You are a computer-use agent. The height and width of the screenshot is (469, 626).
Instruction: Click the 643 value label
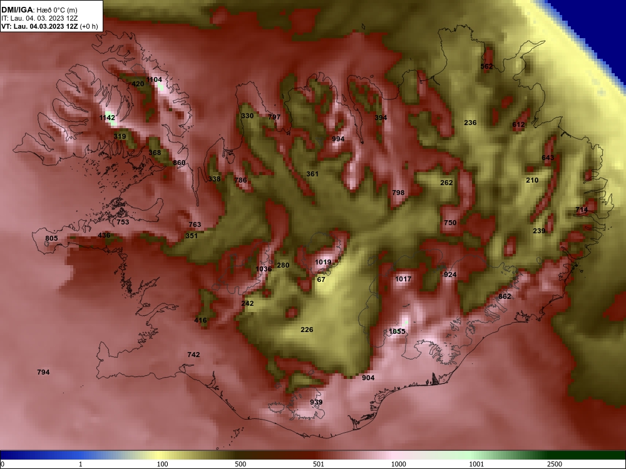(548, 158)
